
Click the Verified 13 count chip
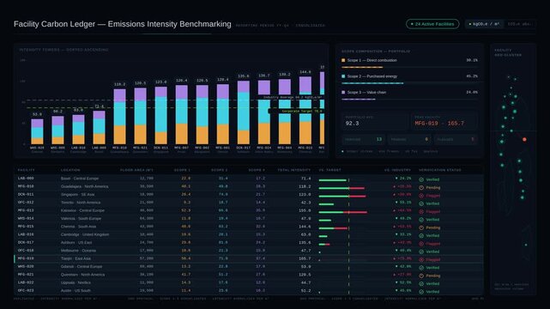click(x=364, y=140)
